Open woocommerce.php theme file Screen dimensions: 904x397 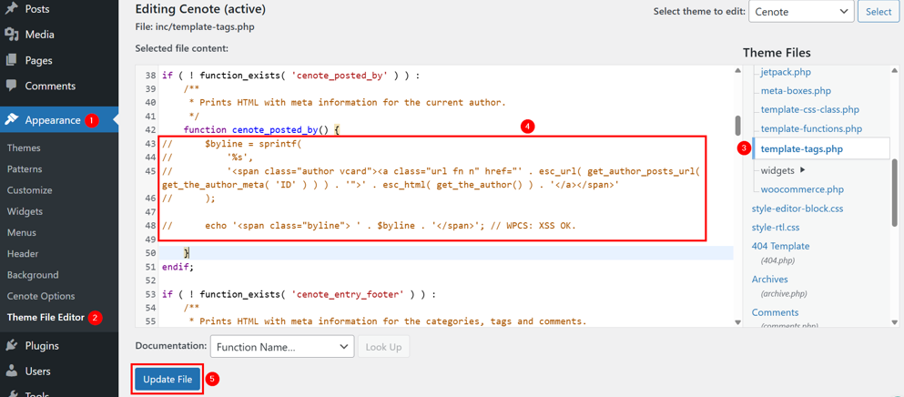(802, 189)
